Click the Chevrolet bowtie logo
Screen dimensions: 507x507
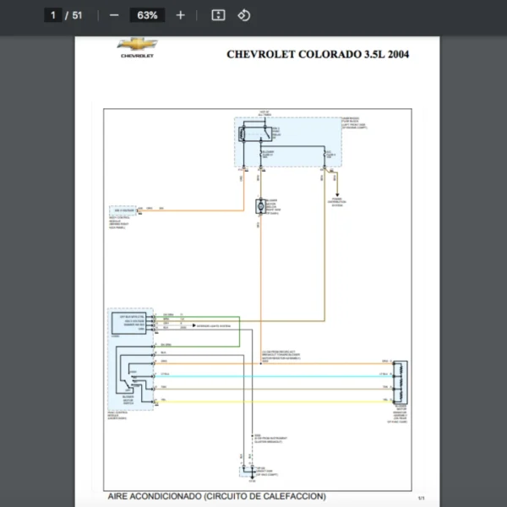point(137,45)
